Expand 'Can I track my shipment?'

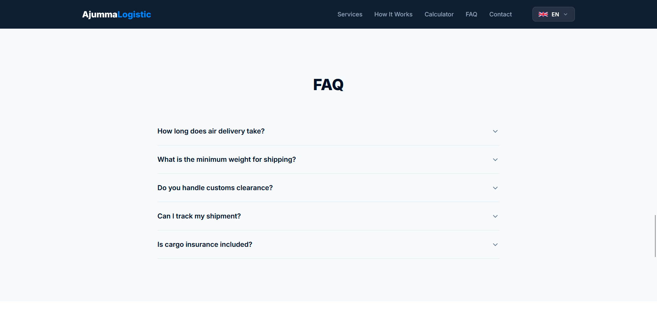tap(328, 216)
